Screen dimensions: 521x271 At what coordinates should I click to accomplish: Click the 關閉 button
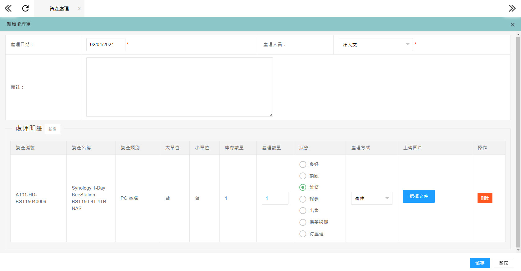click(504, 263)
